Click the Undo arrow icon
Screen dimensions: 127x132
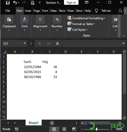click(15, 2)
